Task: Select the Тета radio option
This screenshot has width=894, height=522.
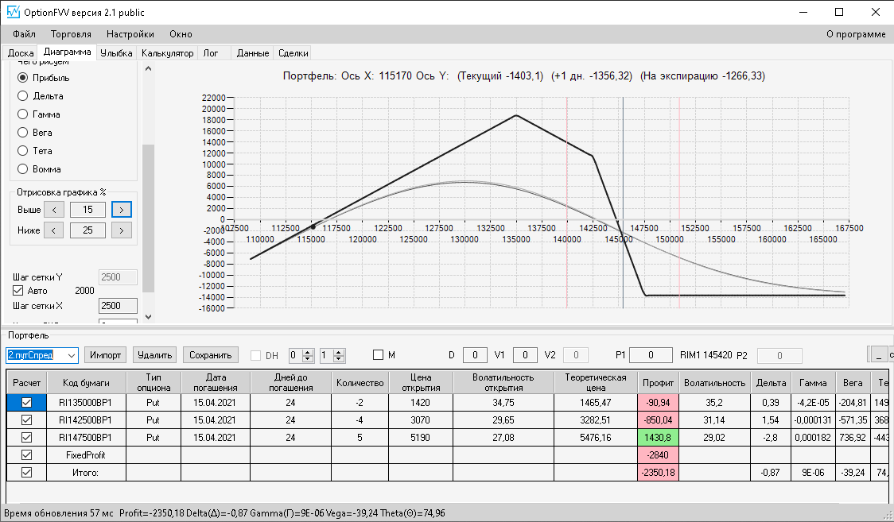Action: (35, 150)
